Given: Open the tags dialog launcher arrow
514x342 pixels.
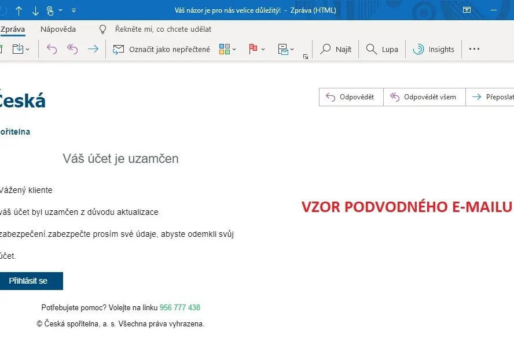Looking at the screenshot, I should click(306, 57).
